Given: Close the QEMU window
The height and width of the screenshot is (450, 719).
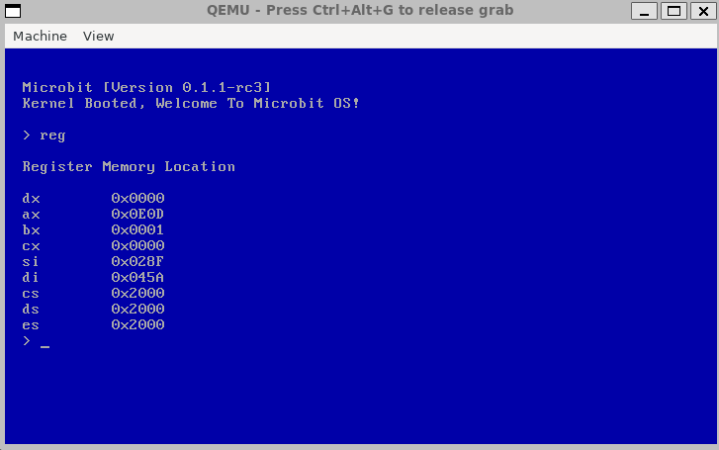Looking at the screenshot, I should point(703,11).
